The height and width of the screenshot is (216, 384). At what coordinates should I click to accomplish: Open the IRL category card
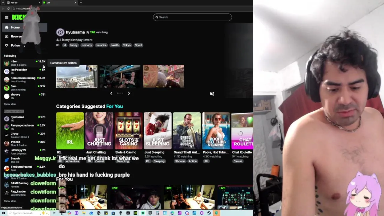[x=70, y=131]
